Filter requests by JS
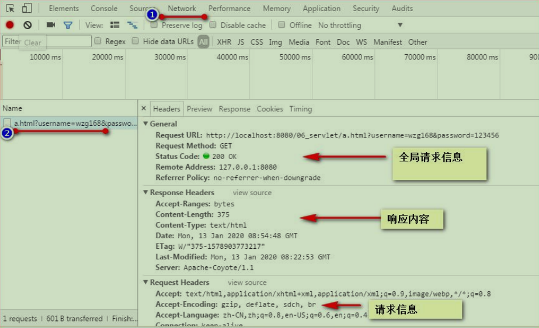Screen dimensions: 539x328 click(241, 42)
